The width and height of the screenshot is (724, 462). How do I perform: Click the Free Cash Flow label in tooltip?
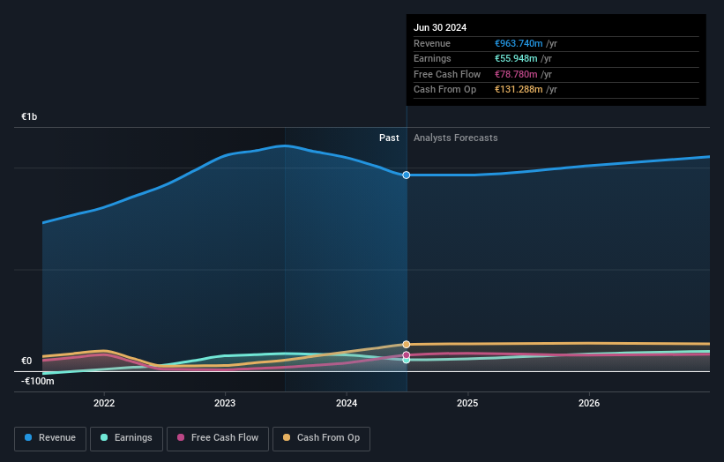(x=447, y=74)
